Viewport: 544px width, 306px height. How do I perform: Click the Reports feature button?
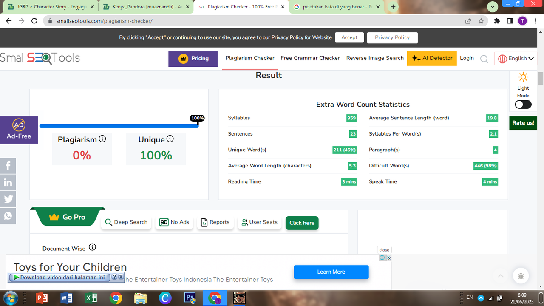[x=215, y=222]
